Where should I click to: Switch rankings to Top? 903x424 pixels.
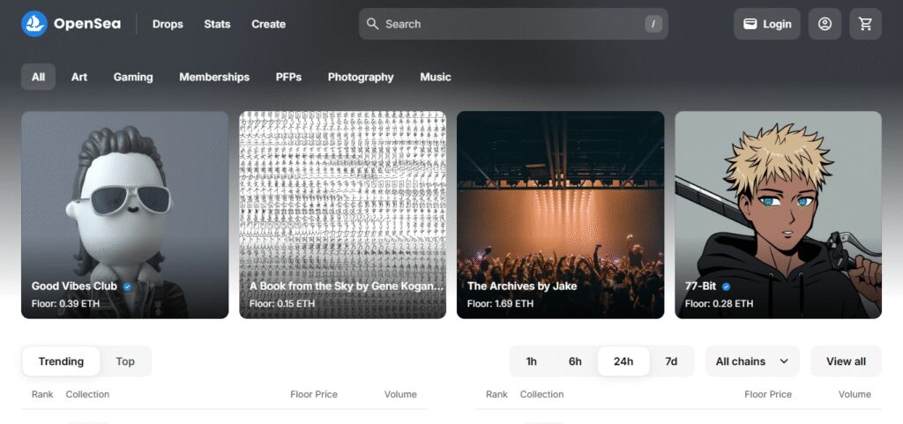click(125, 361)
